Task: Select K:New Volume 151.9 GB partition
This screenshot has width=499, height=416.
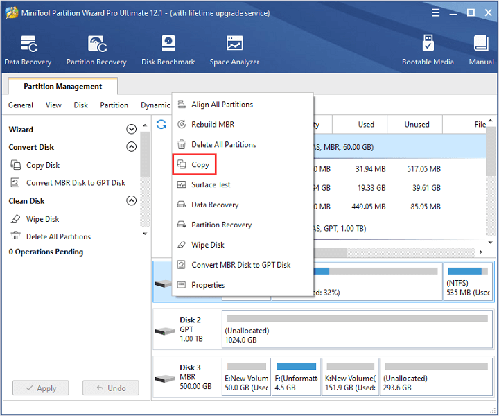Action: (351, 377)
